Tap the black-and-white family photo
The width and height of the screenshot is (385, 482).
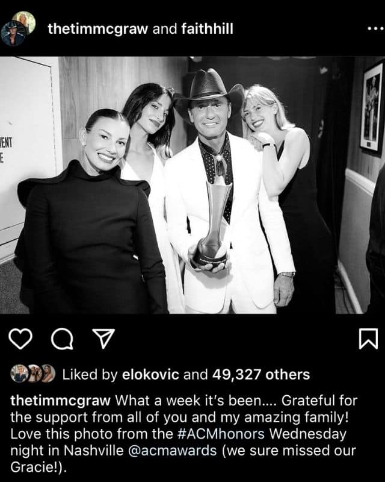(192, 185)
